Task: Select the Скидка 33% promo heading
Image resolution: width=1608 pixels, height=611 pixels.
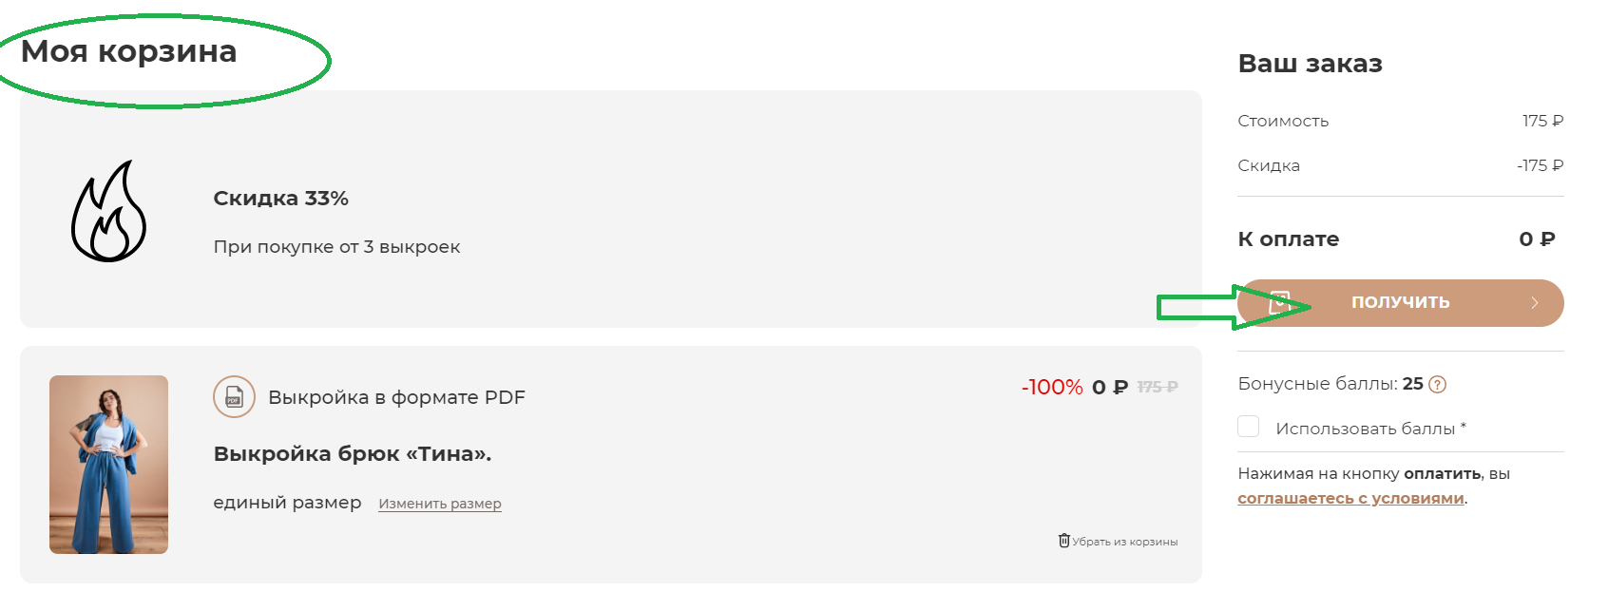Action: [280, 199]
